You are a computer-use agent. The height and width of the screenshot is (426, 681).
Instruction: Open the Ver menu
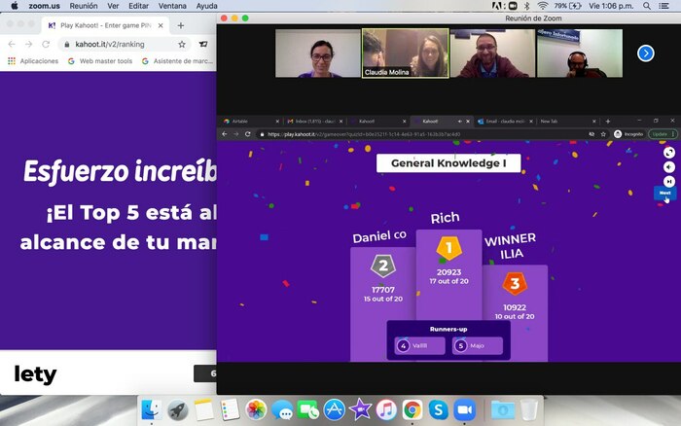point(113,6)
